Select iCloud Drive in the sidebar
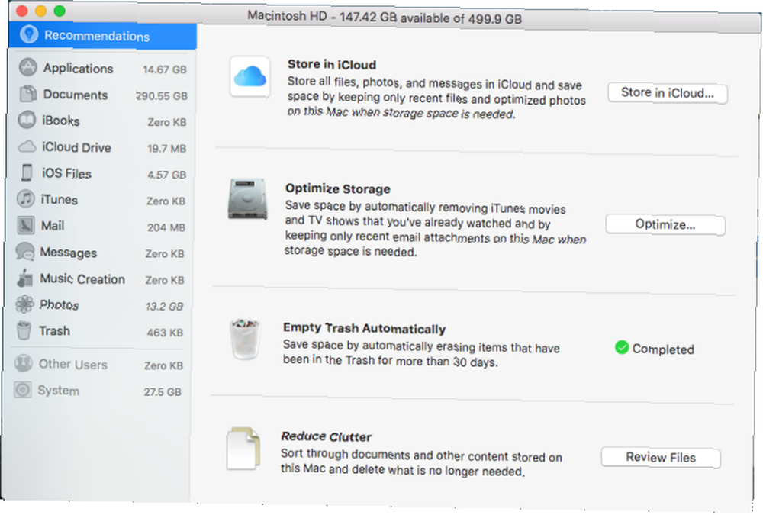Screen dimensions: 763x515 tap(101, 147)
